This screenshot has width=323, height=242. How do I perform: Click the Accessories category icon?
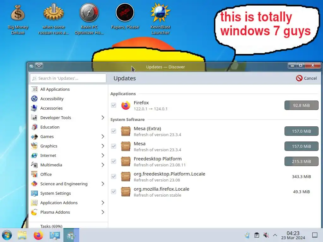(34, 108)
